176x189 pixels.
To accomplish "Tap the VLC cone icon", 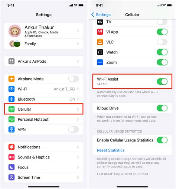I will [100, 42].
